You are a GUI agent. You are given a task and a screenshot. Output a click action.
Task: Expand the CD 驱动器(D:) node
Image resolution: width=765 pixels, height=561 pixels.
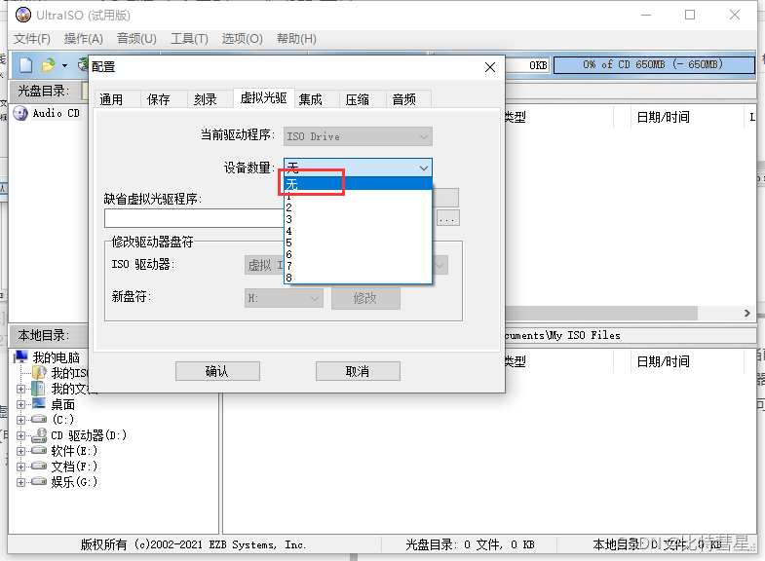coord(20,435)
